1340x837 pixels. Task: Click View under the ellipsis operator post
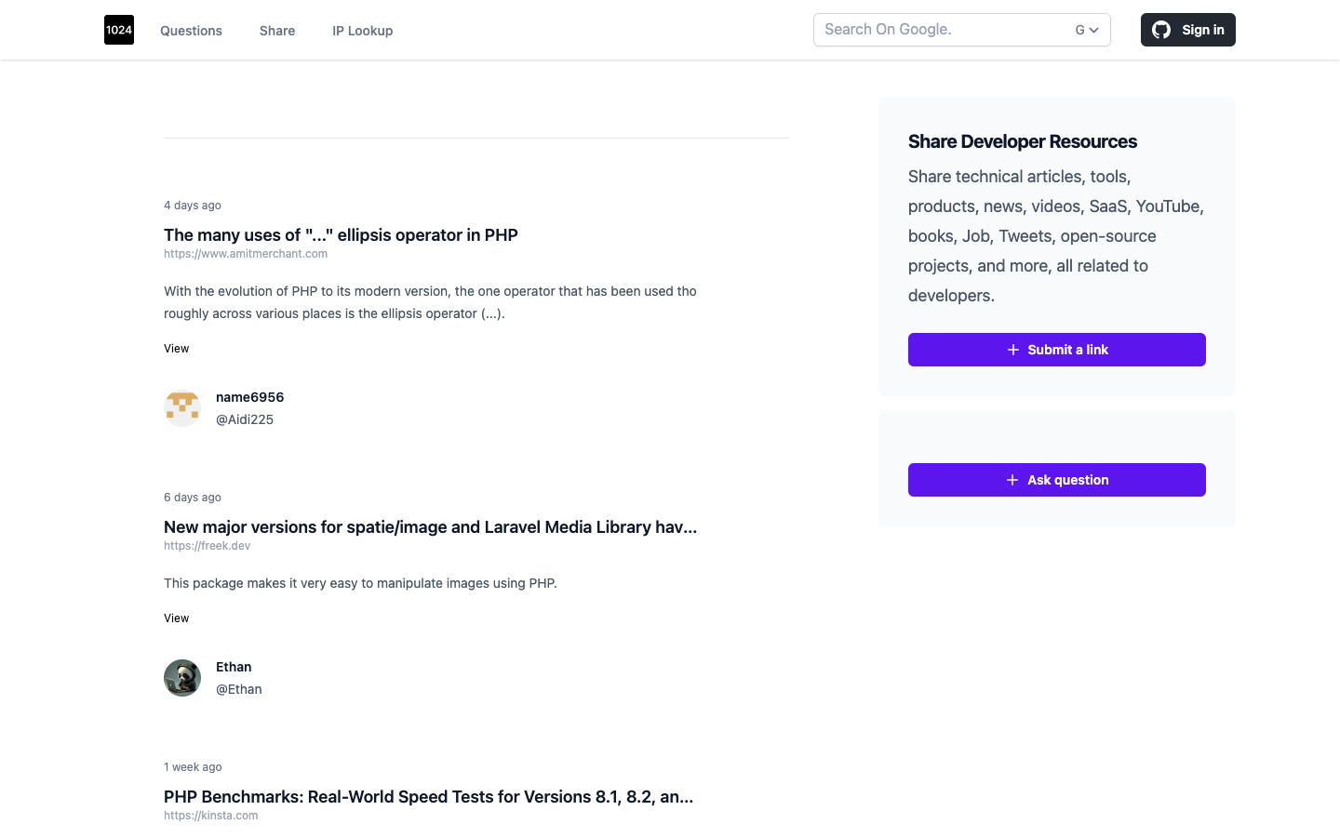pyautogui.click(x=177, y=349)
